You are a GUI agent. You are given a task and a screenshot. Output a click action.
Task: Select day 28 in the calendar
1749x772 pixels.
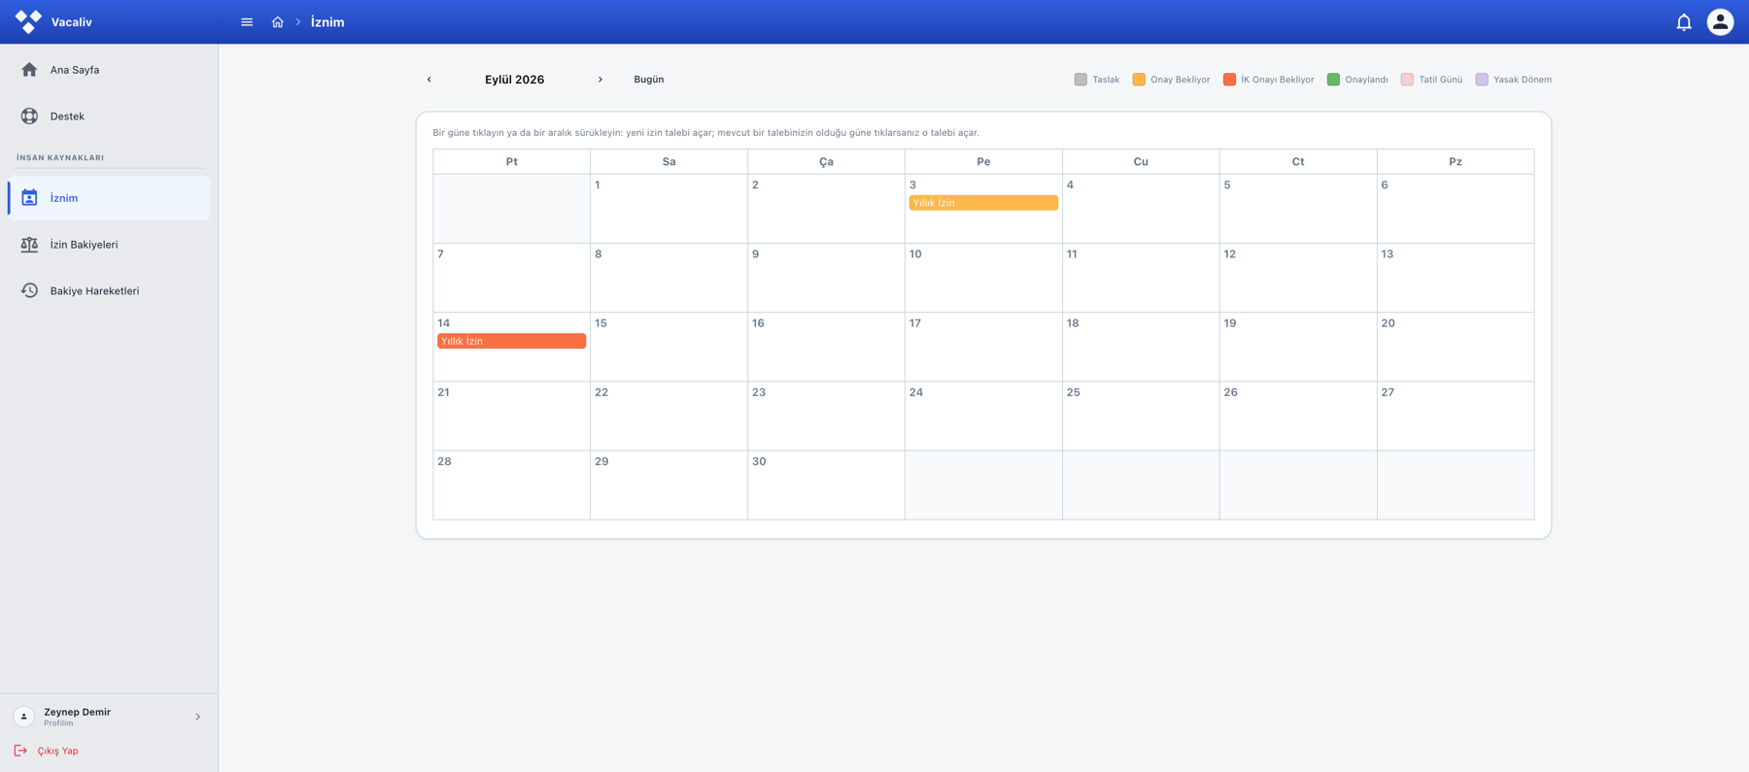(512, 485)
